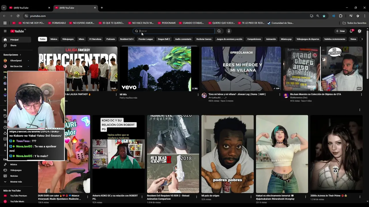The width and height of the screenshot is (369, 207).
Task: Open Videojuegos in the sidebar
Action: tap(16, 170)
